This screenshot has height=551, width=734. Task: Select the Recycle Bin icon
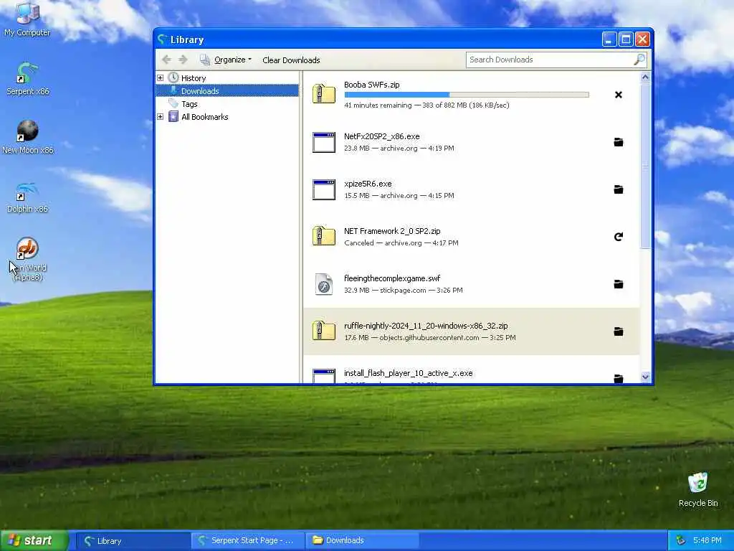pyautogui.click(x=698, y=489)
